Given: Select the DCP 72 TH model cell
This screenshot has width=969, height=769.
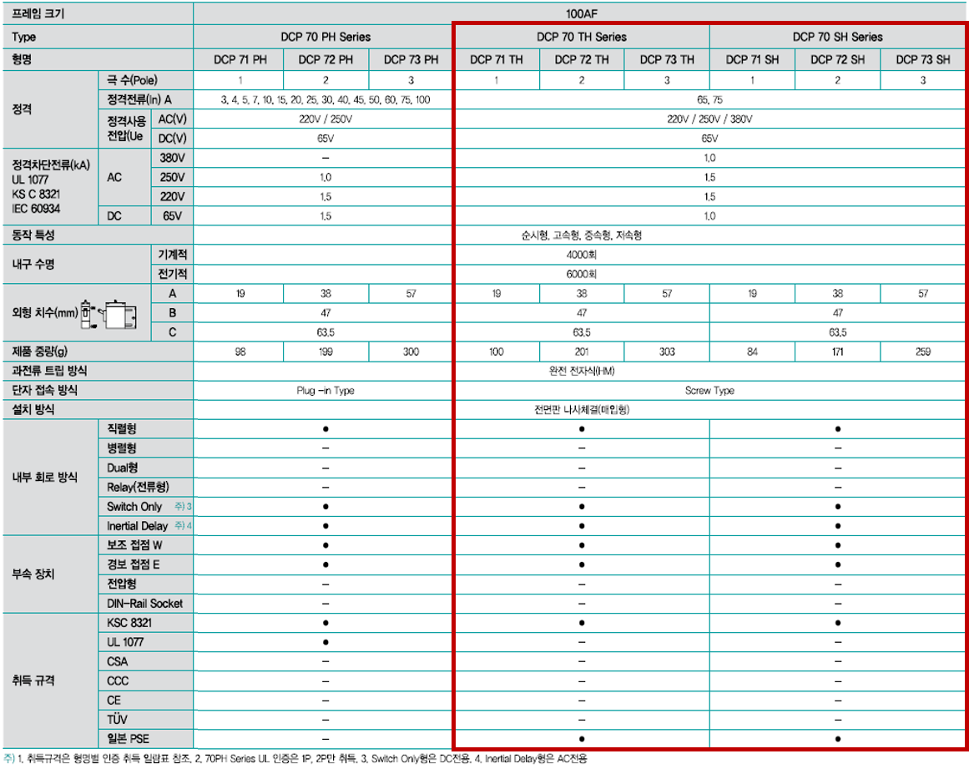Looking at the screenshot, I should click(x=581, y=59).
